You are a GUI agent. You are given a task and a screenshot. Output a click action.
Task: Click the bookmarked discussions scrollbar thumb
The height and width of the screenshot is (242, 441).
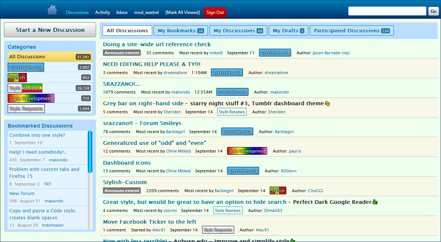90,152
